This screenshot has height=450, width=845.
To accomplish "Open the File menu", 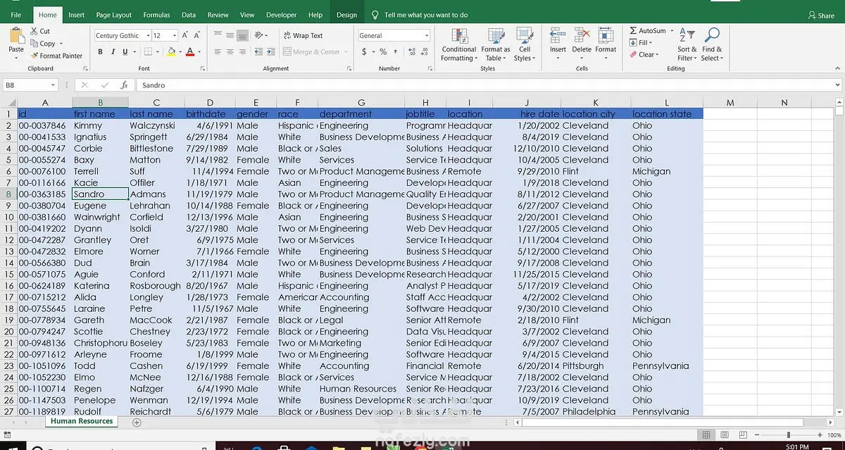I will pyautogui.click(x=15, y=15).
